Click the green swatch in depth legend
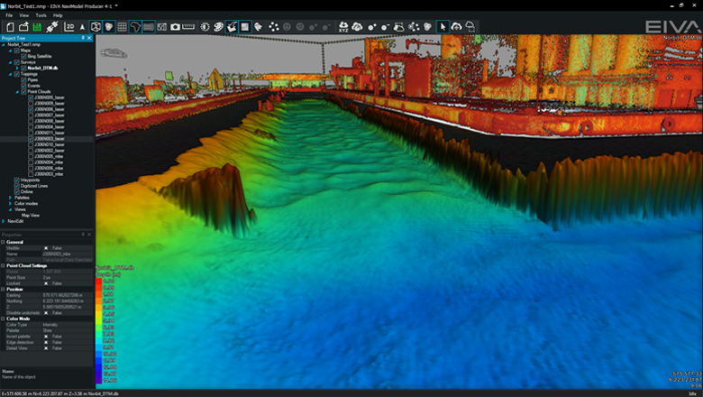This screenshot has width=703, height=397. point(98,328)
